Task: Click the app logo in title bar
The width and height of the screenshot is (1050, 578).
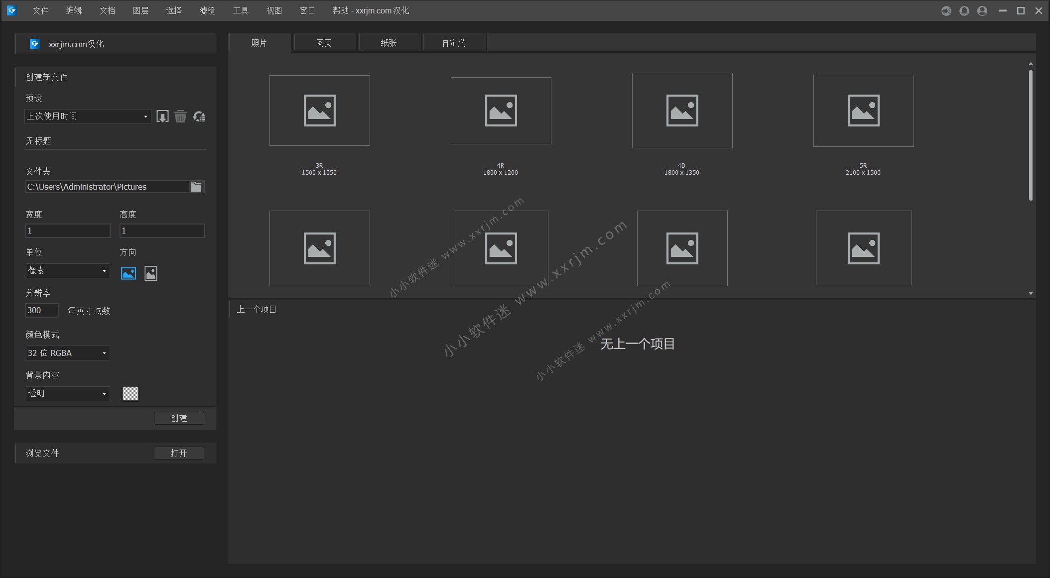Action: [11, 10]
